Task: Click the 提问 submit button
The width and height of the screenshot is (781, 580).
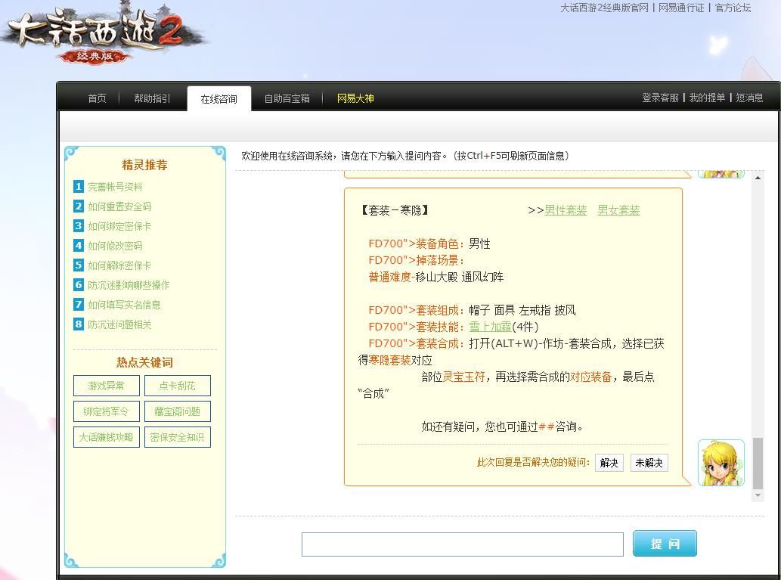Action: click(x=664, y=543)
